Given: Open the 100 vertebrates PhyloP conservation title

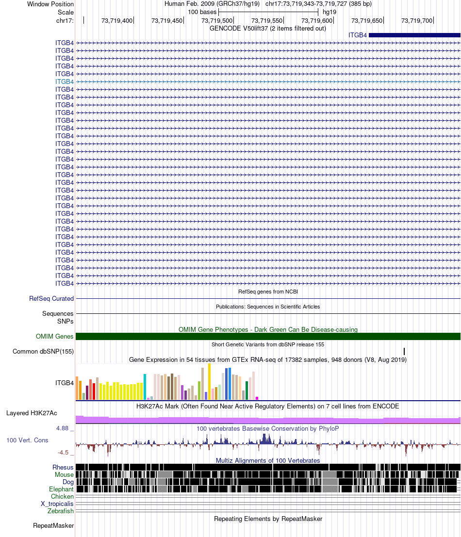Looking at the screenshot, I should [268, 428].
